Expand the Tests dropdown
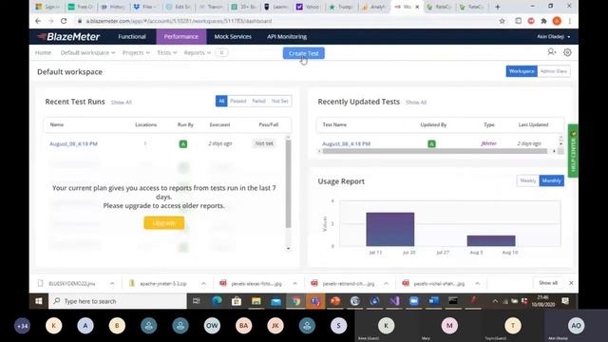608x342 pixels. pos(167,52)
